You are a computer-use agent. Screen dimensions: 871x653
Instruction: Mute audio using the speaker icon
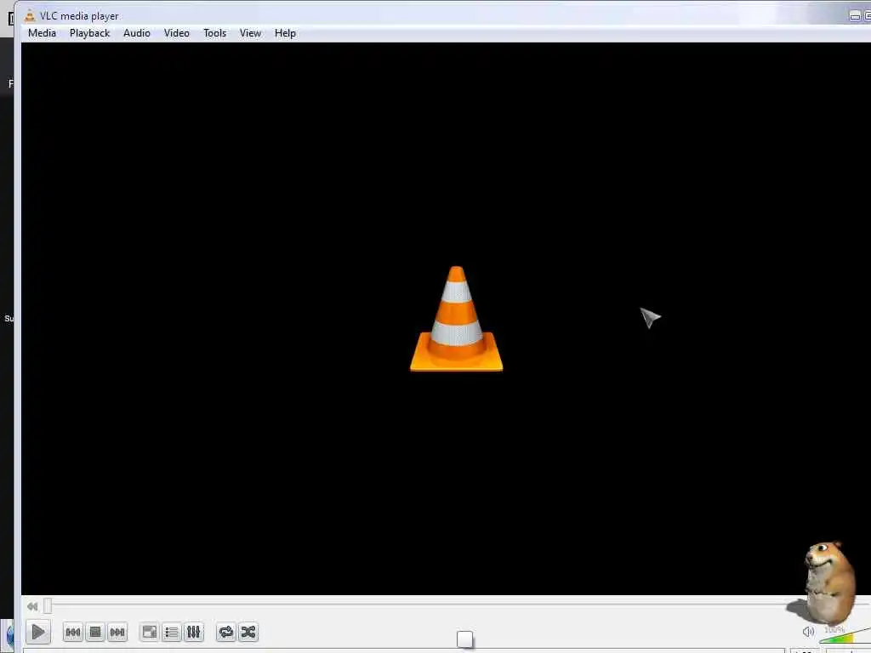tap(808, 632)
